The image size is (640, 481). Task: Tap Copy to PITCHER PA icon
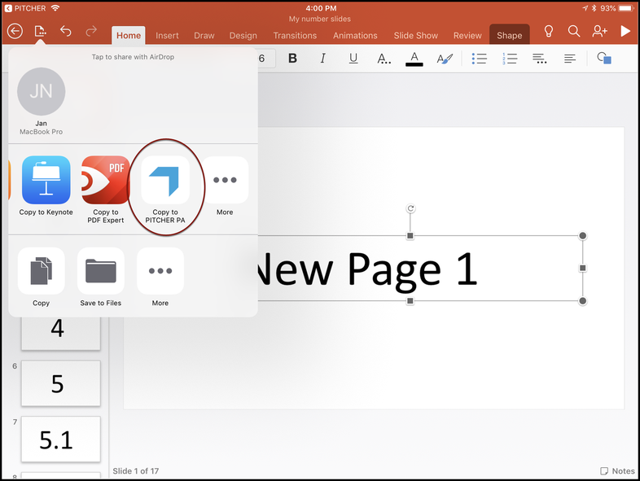click(x=165, y=181)
